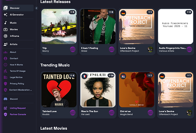Toggle heart showing 14 on Rise In The Sun

point(111,75)
